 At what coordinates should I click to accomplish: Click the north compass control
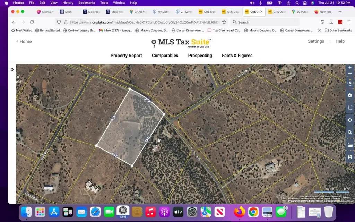(x=350, y=83)
